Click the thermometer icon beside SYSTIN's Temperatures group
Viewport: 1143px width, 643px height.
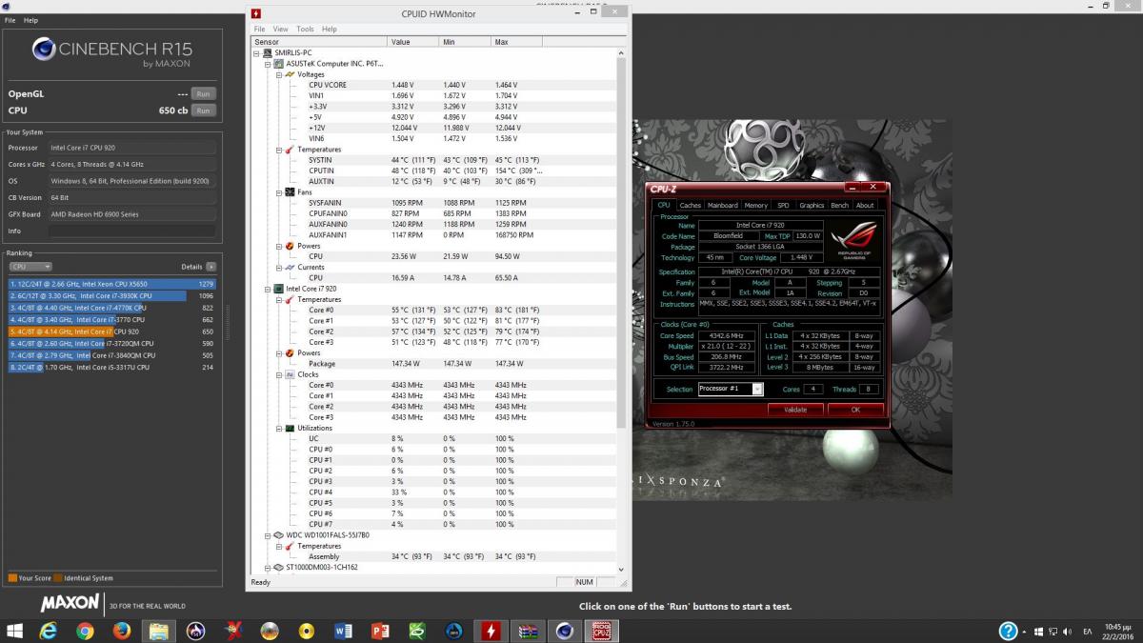coord(291,150)
